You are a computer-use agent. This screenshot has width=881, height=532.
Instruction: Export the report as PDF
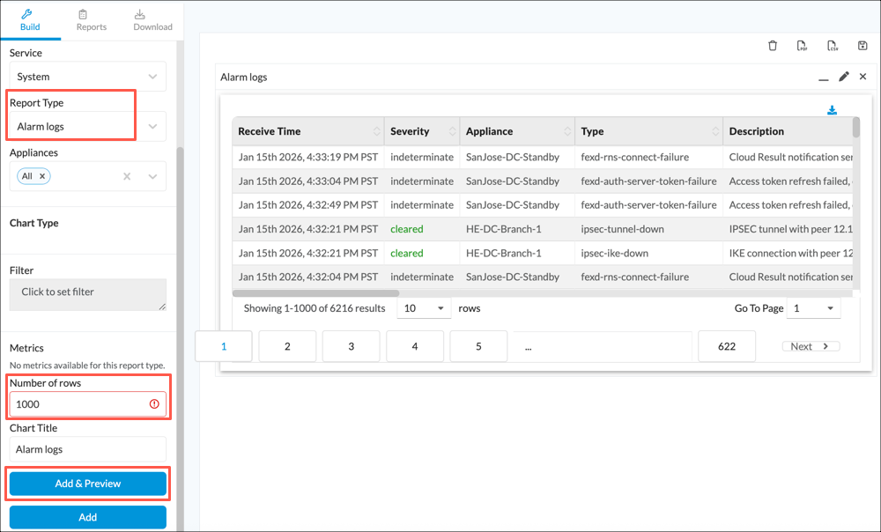802,46
